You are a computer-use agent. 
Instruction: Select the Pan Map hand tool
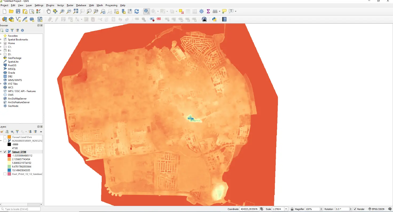[48, 11]
